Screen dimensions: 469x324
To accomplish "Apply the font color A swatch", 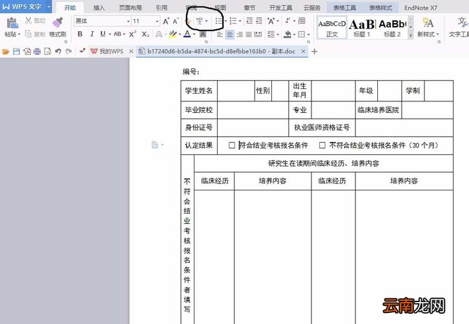I will tap(187, 34).
